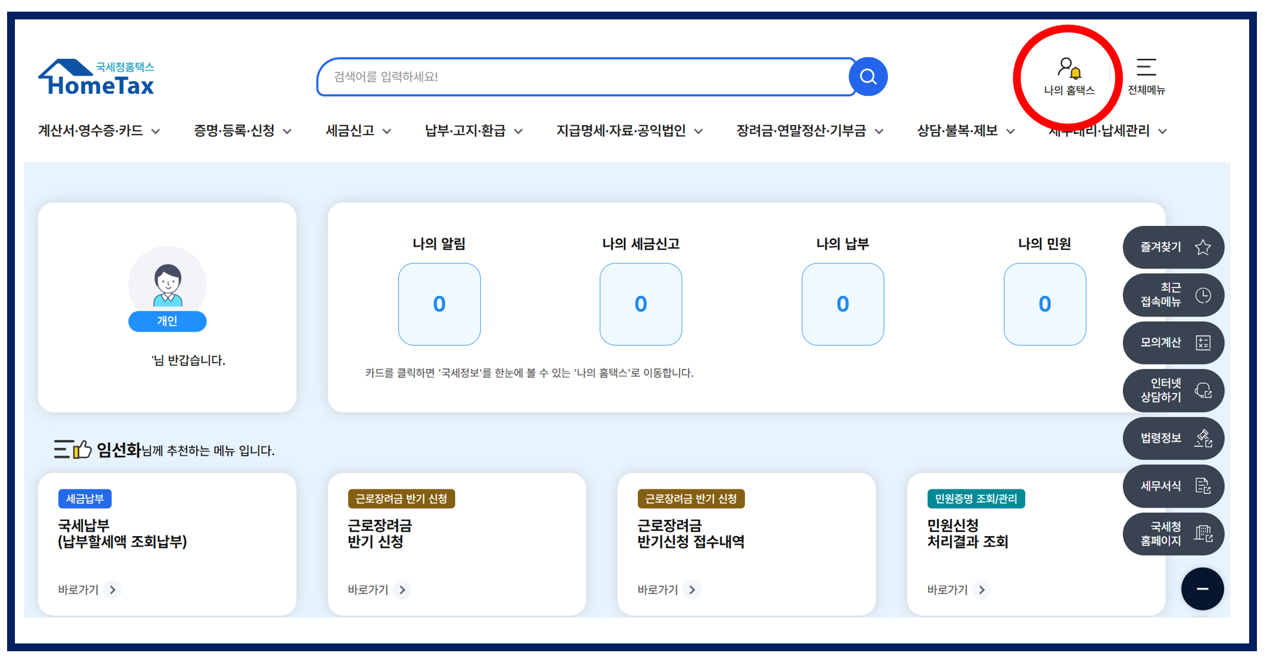Click the 나의 민원 count card
This screenshot has width=1266, height=659.
point(1045,304)
